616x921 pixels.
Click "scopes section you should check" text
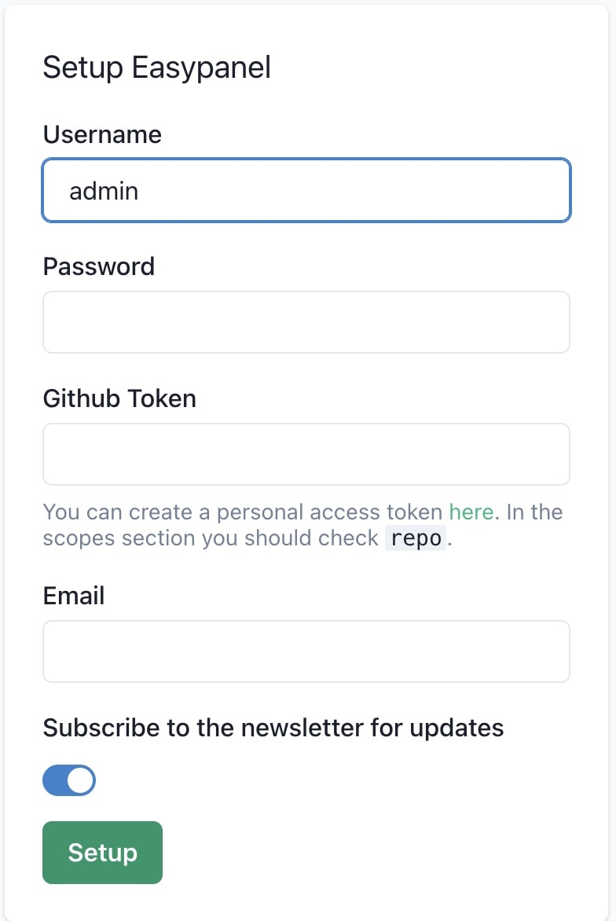point(211,539)
